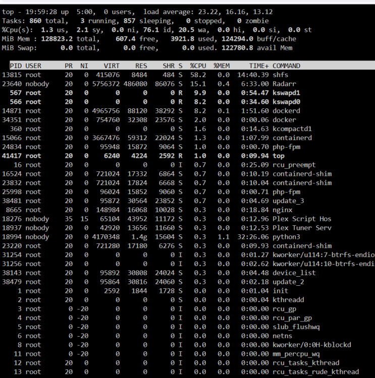Viewport: 375px width, 378px height.
Task: Select the mm_percpu_wq command
Action: pos(296,354)
